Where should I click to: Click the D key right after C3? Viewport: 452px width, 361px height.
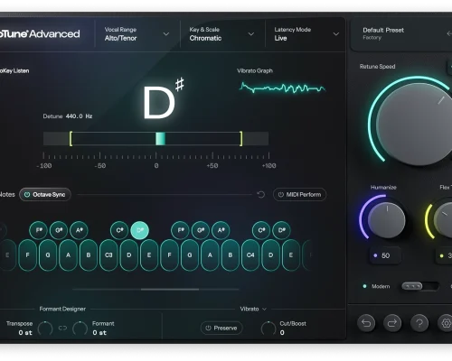[129, 255]
